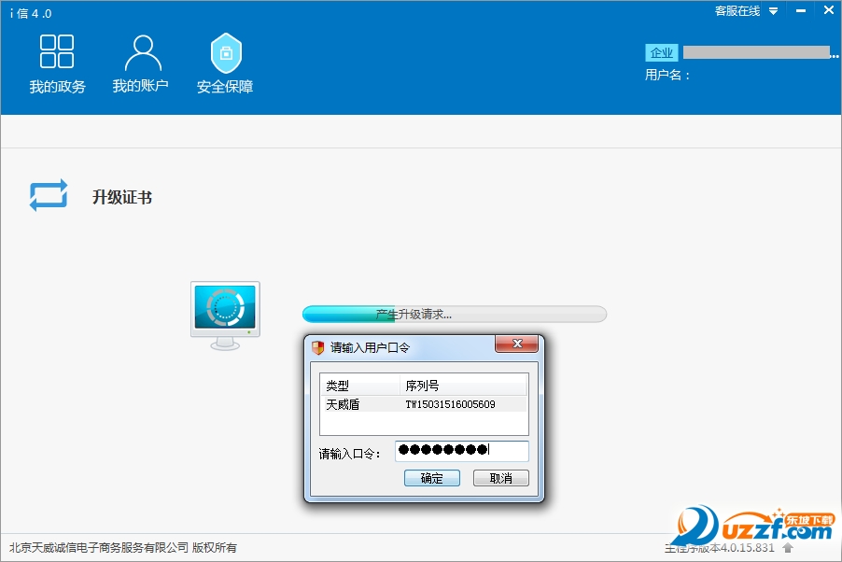Click the 产生升级请求 progress bar
842x562 pixels.
[455, 315]
